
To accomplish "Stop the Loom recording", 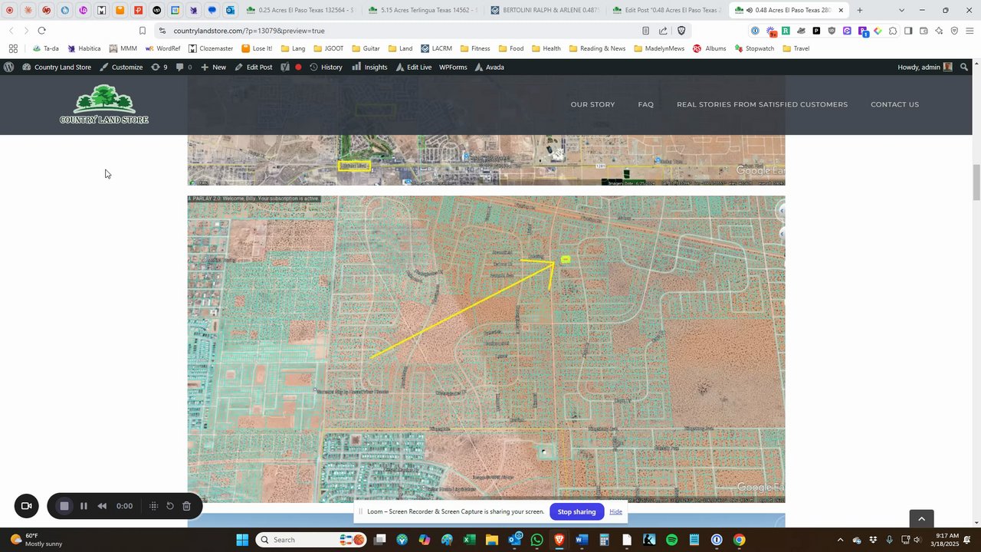I will pos(64,506).
